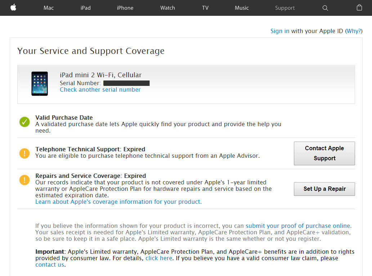Open the search magnifier icon
This screenshot has height=276, width=372.
[325, 8]
